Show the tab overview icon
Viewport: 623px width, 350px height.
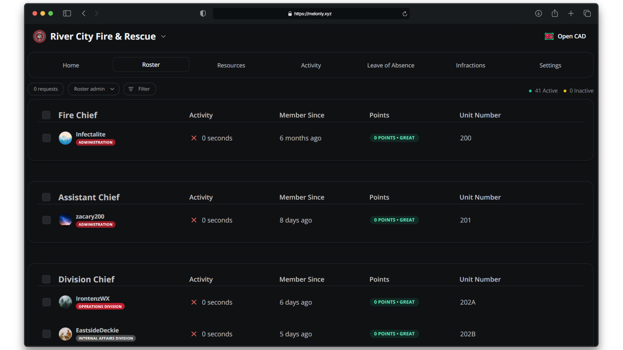click(x=587, y=13)
